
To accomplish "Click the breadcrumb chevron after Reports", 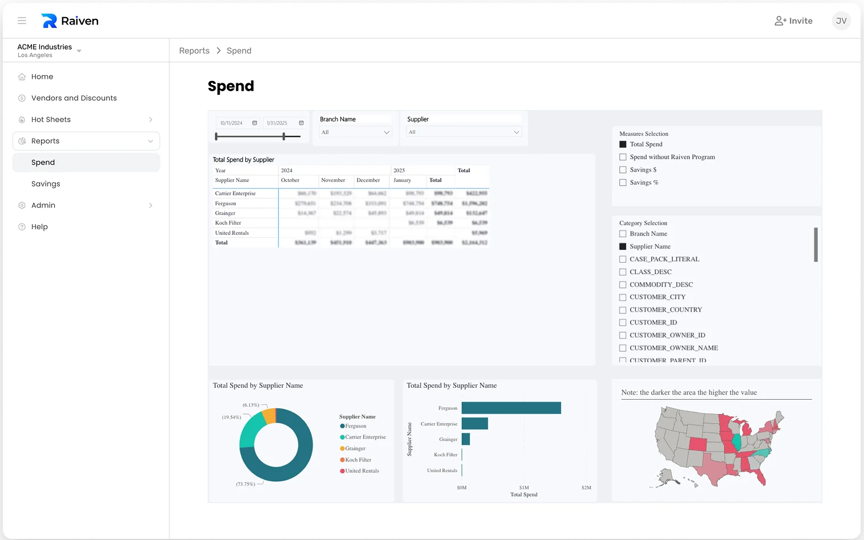I will (x=218, y=51).
